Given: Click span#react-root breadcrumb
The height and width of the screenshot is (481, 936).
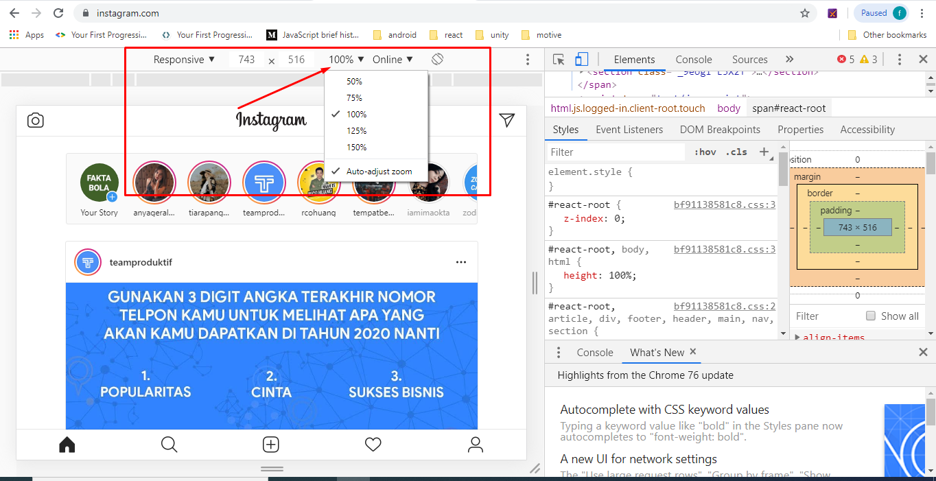Looking at the screenshot, I should coord(789,108).
